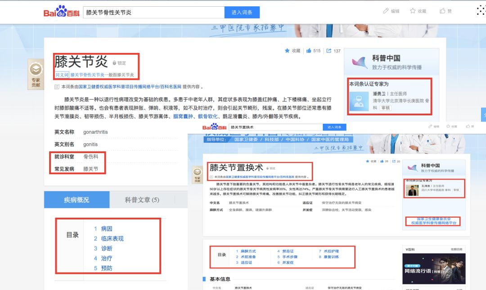Open the 国家卫生健康委员会 platform link
The image size is (486, 290).
tap(433, 221)
